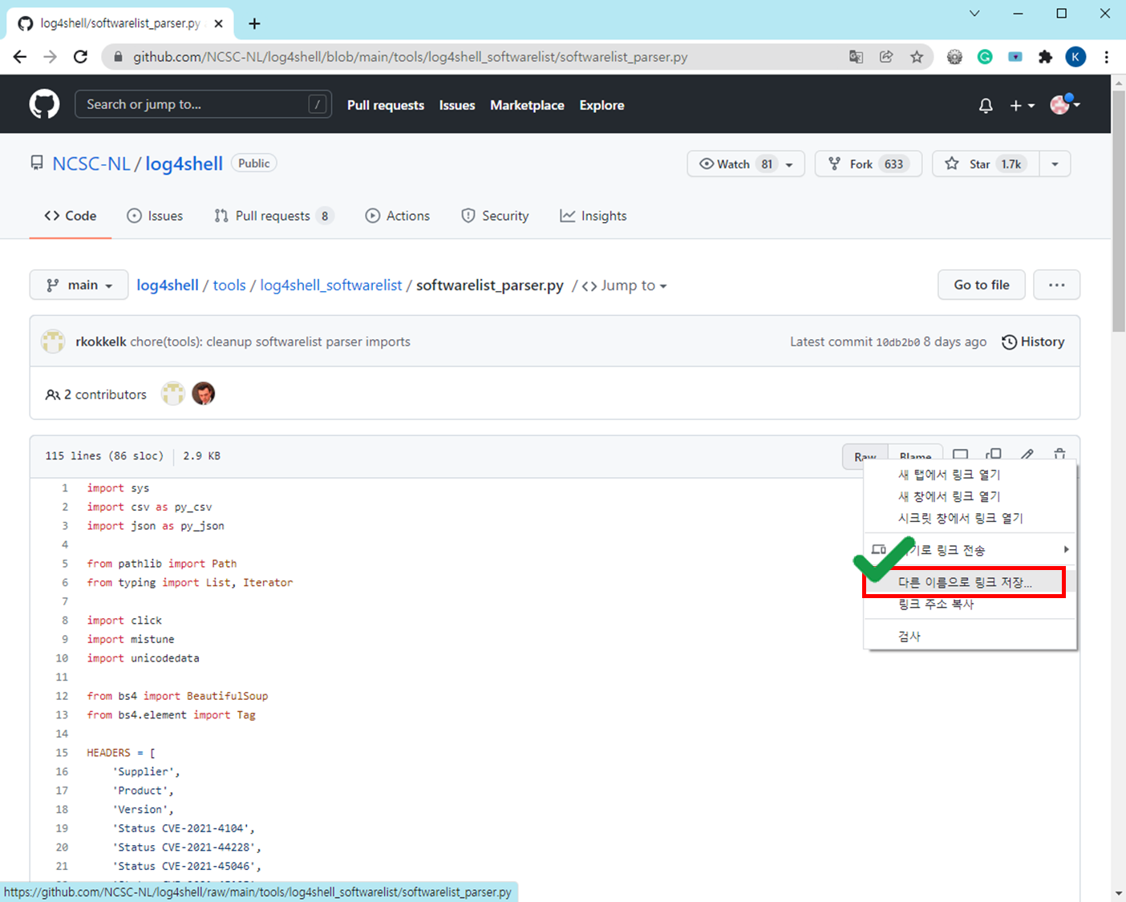1126x902 pixels.
Task: Switch to the Insights tab
Action: [593, 216]
